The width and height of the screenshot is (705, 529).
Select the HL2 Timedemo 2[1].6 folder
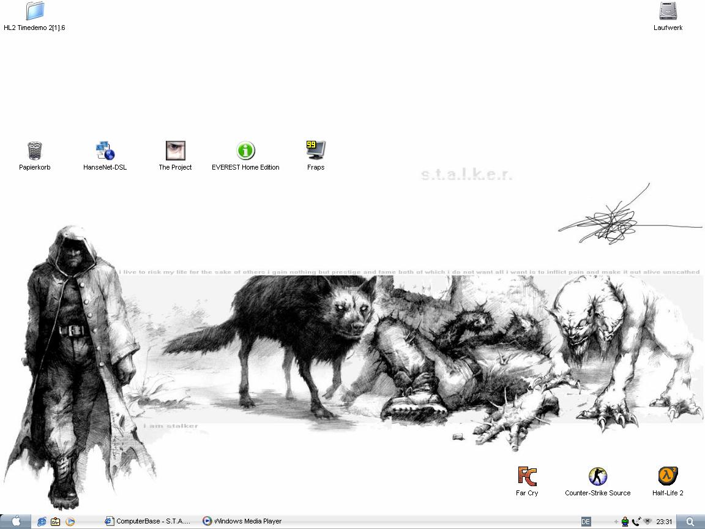pos(35,16)
